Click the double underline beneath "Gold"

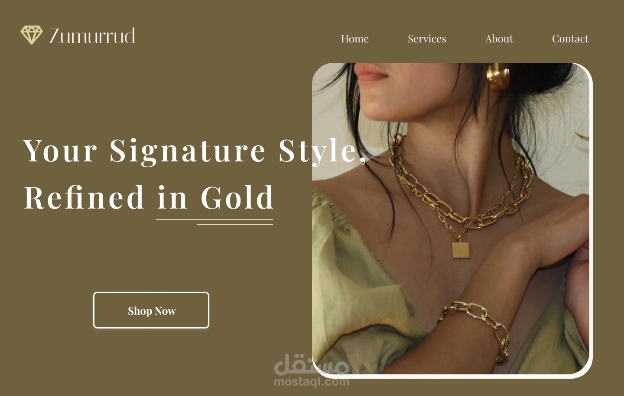[214, 222]
